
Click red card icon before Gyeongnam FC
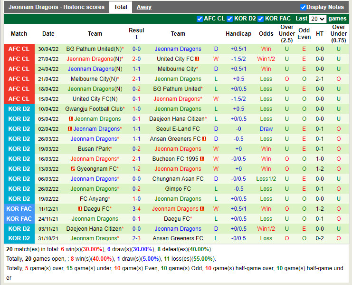point(73,168)
